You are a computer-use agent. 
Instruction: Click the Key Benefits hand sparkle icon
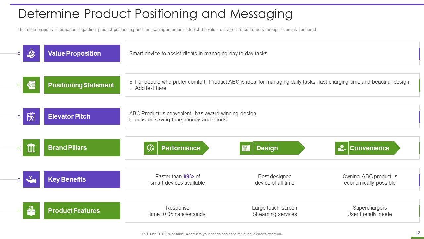(31, 179)
